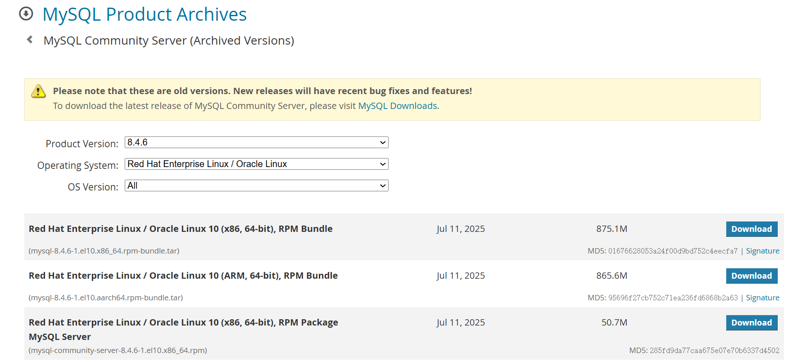Image resolution: width=788 pixels, height=362 pixels.
Task: Click the back chevron beside MySQL Community Server
Action: tap(30, 40)
